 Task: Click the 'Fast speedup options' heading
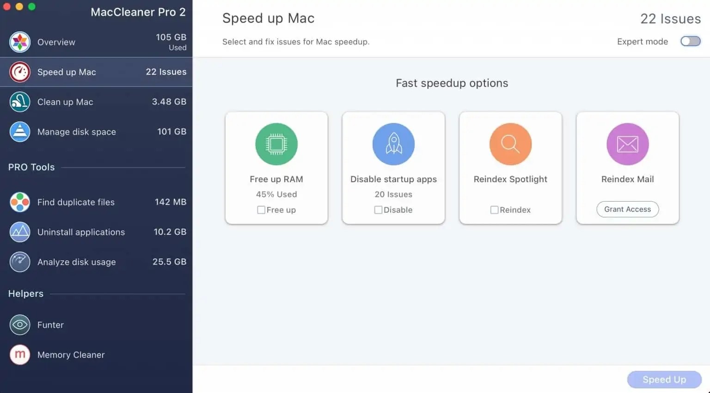(452, 83)
